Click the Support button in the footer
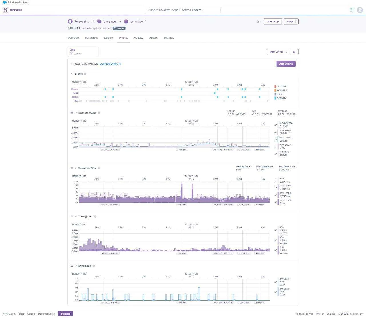Screen dimensions: 366x318 (65, 314)
